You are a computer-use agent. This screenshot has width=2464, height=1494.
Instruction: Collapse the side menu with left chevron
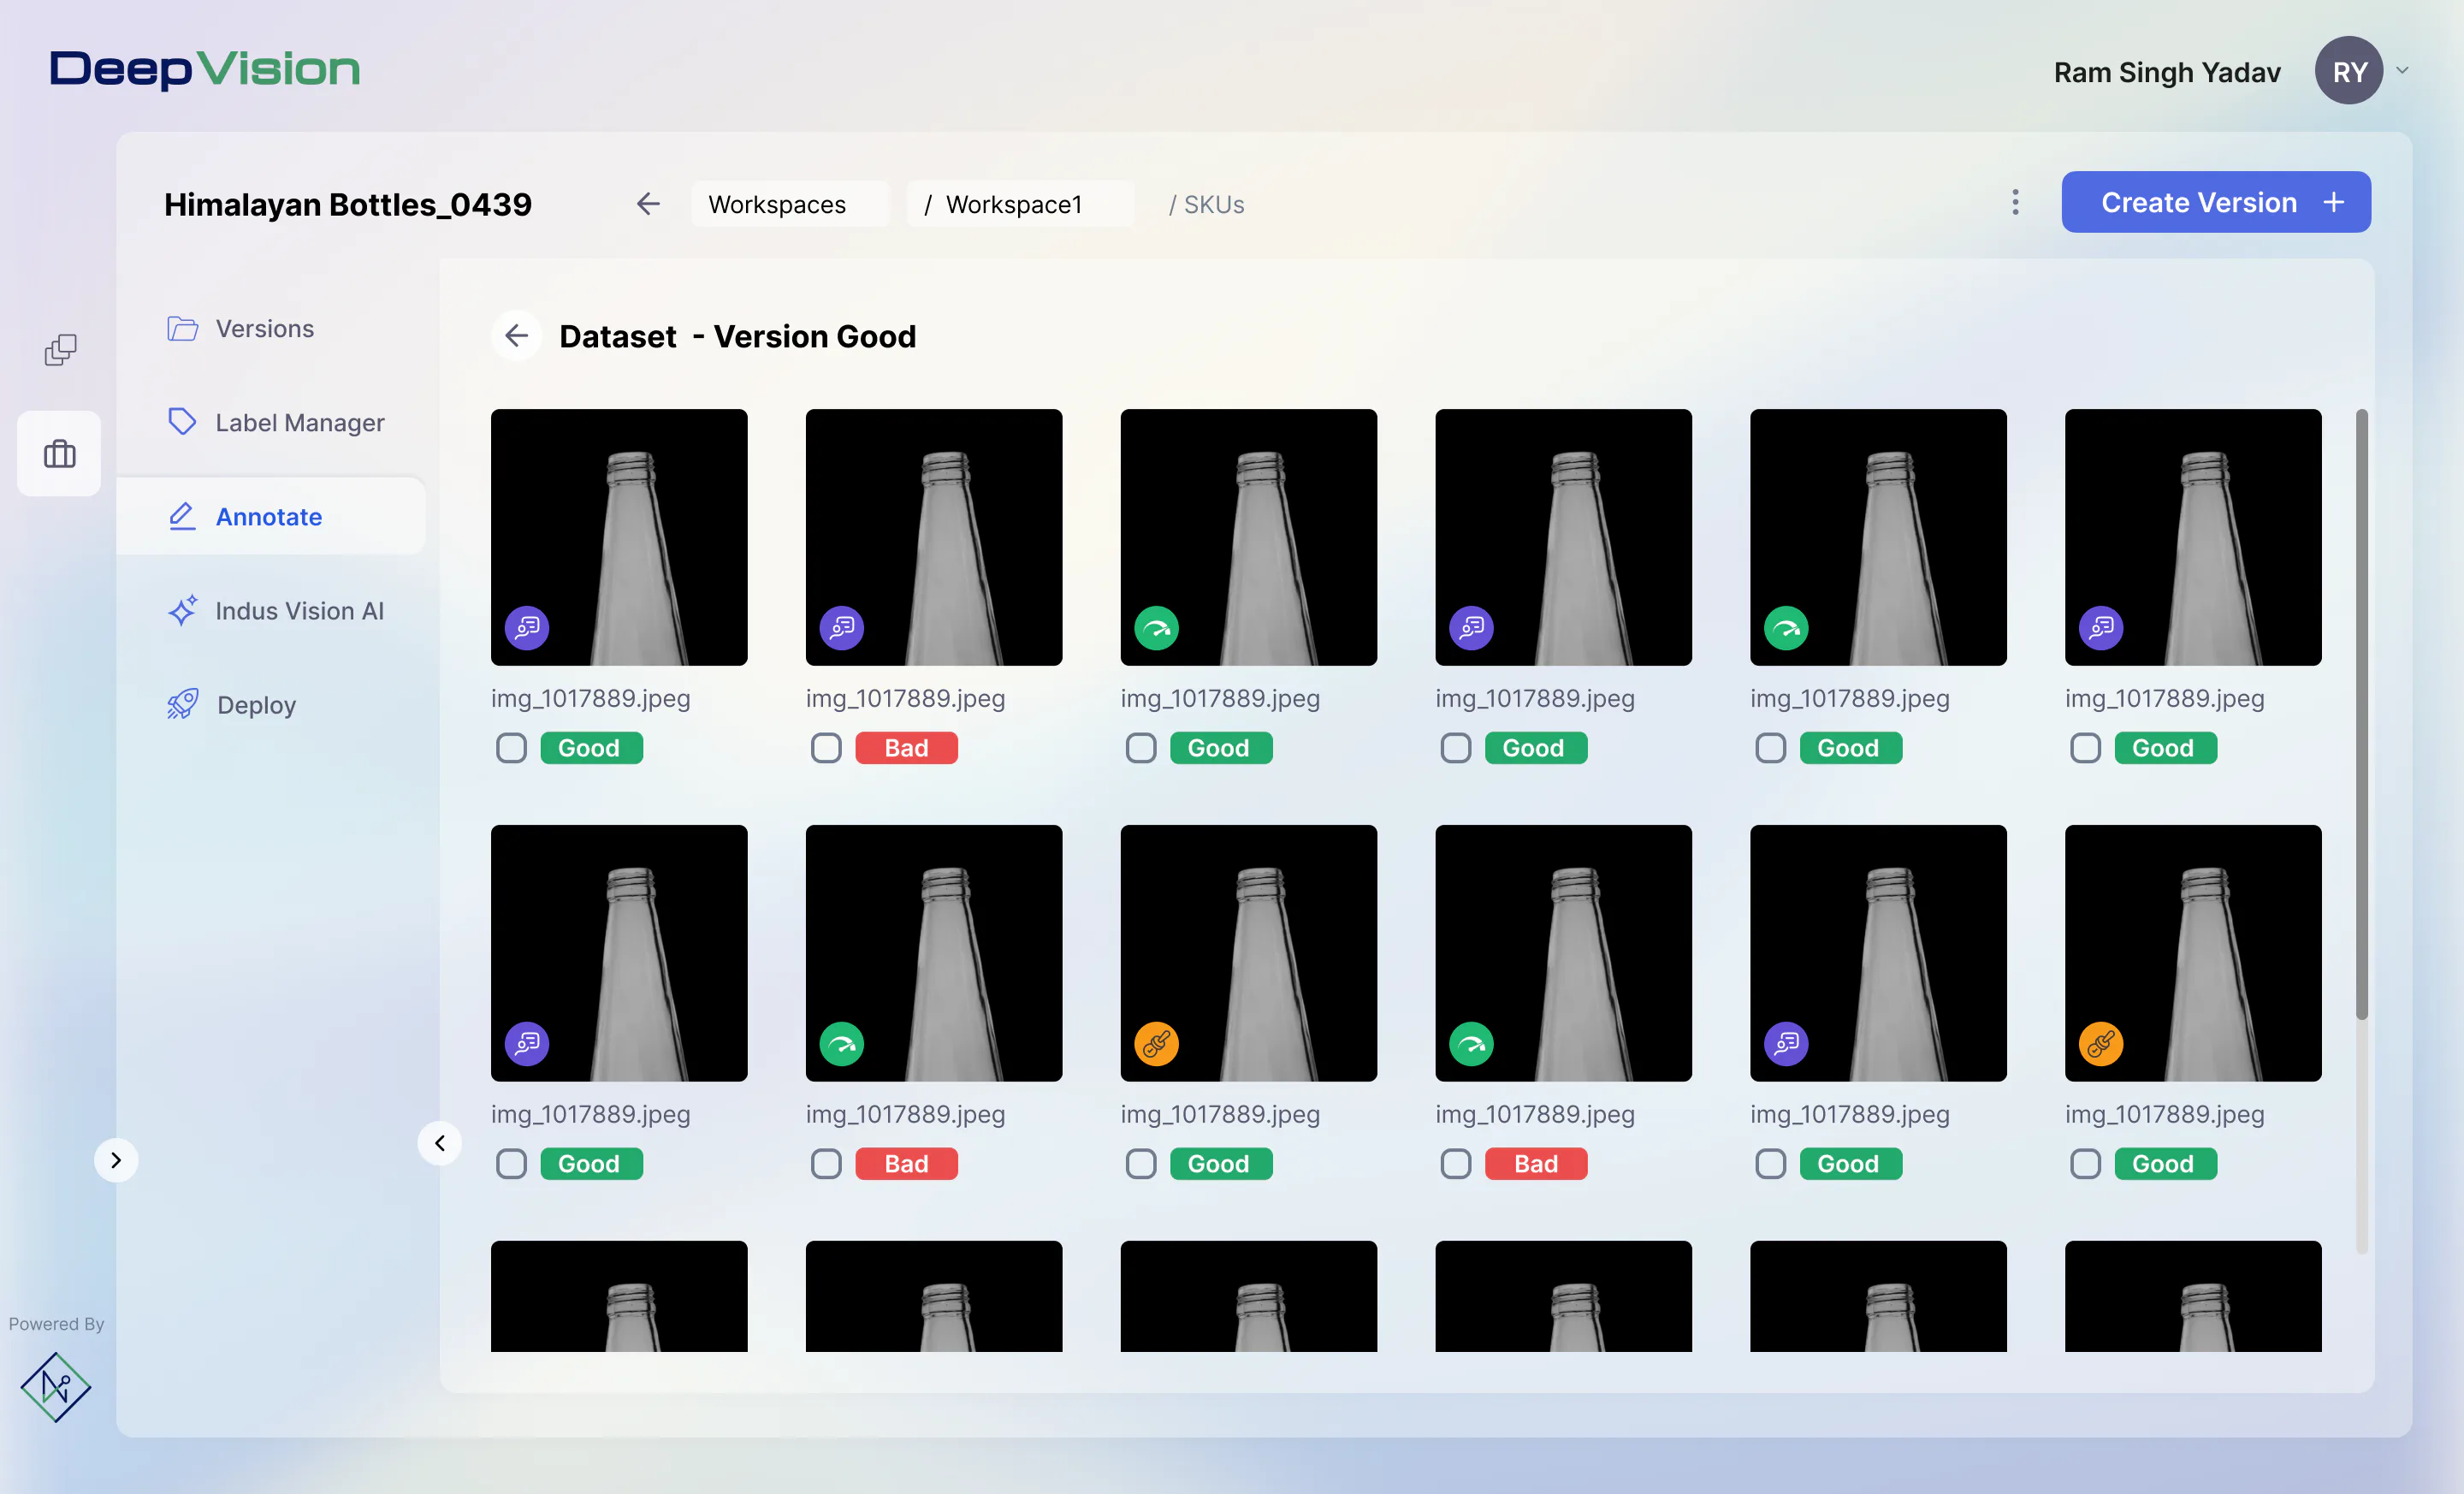pos(439,1143)
